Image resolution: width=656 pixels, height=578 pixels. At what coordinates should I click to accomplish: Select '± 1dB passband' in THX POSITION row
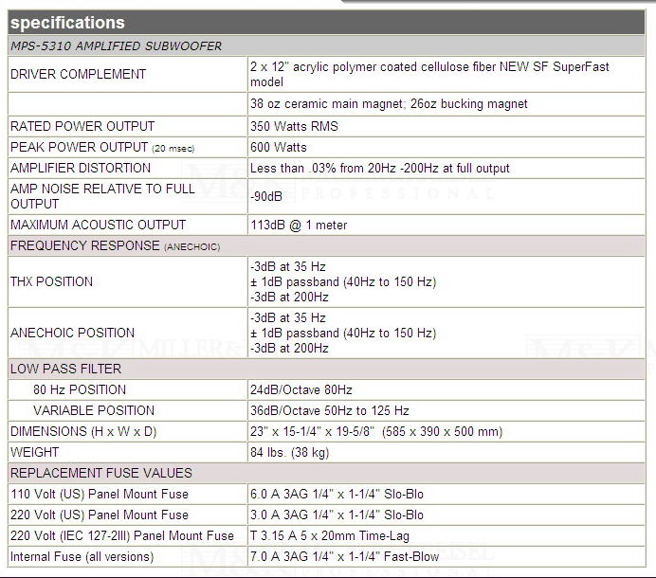[343, 281]
